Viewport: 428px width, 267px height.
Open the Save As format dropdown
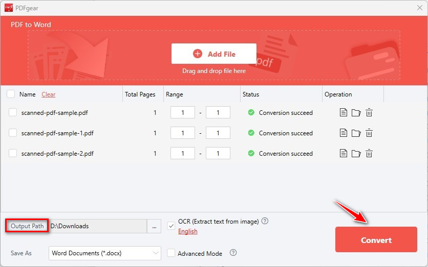point(105,253)
